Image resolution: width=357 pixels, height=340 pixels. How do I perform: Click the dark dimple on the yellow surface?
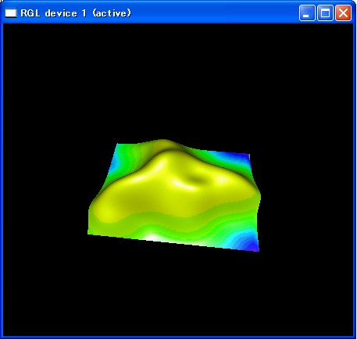pos(196,179)
